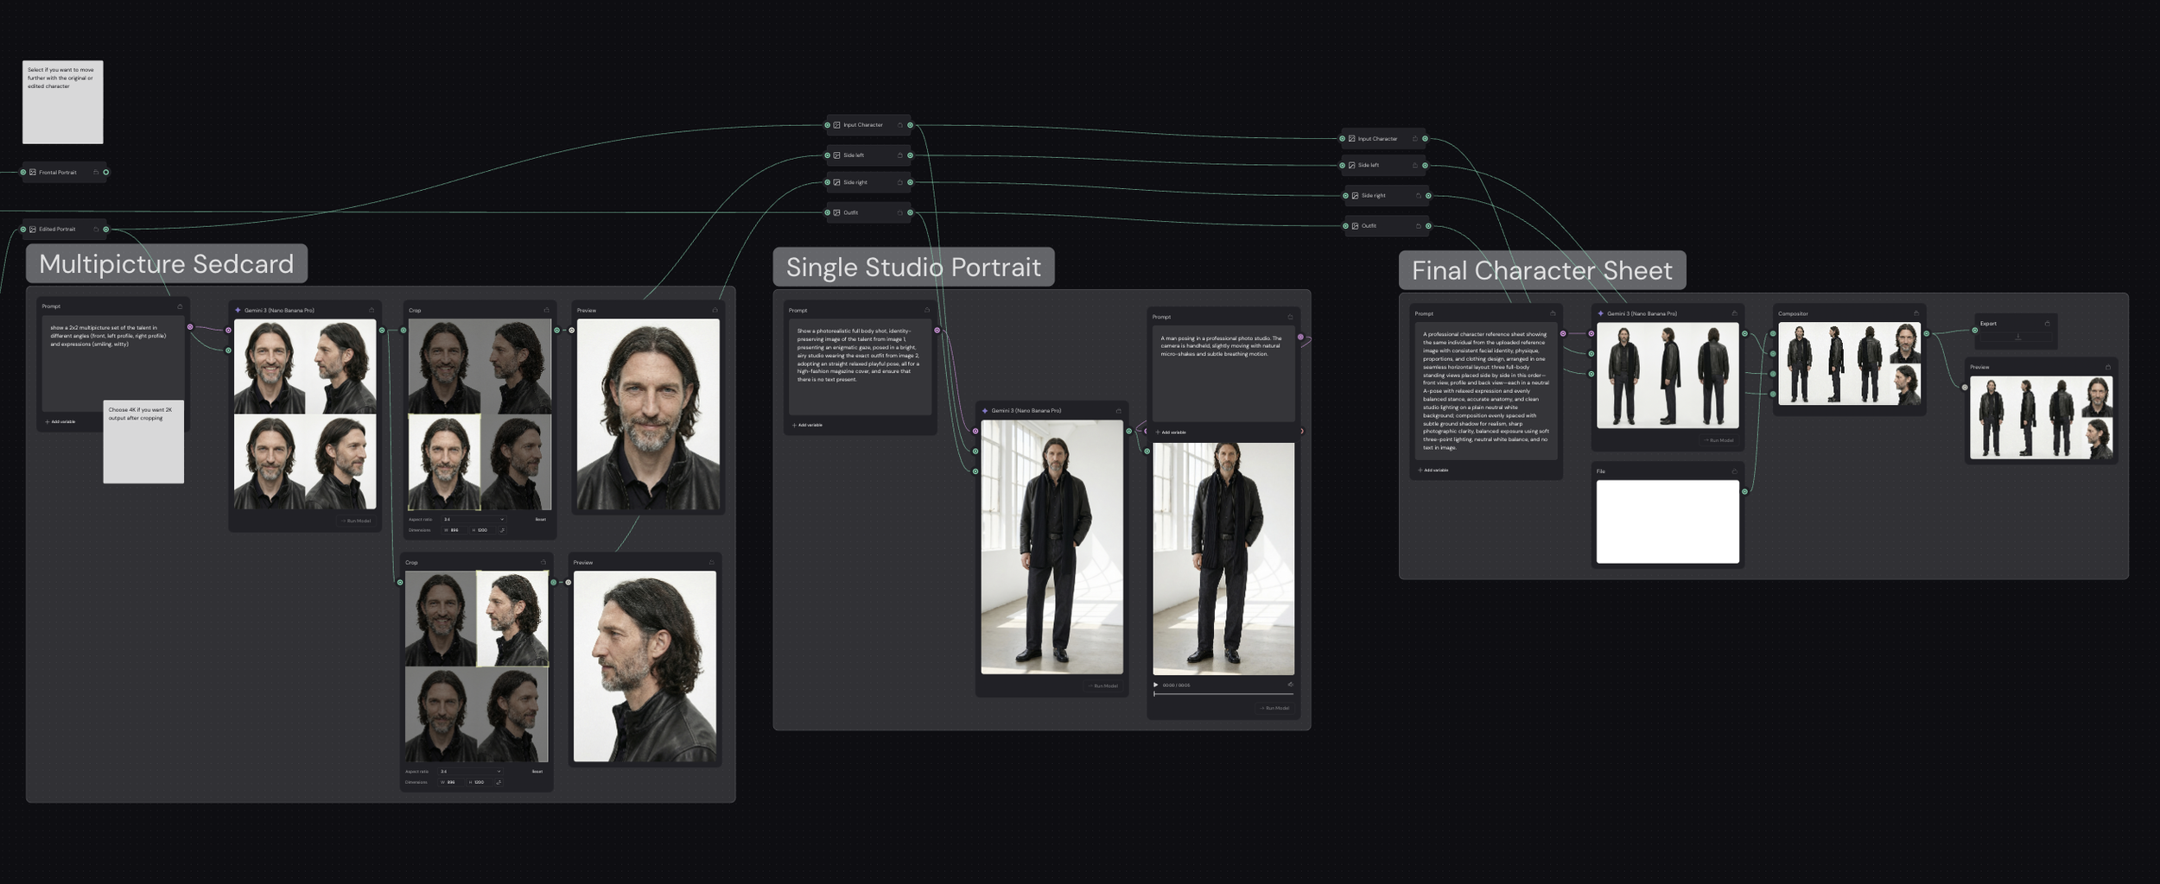This screenshot has width=2160, height=884.
Task: Edit the handheld camera video prompt text
Action: pyautogui.click(x=1223, y=374)
